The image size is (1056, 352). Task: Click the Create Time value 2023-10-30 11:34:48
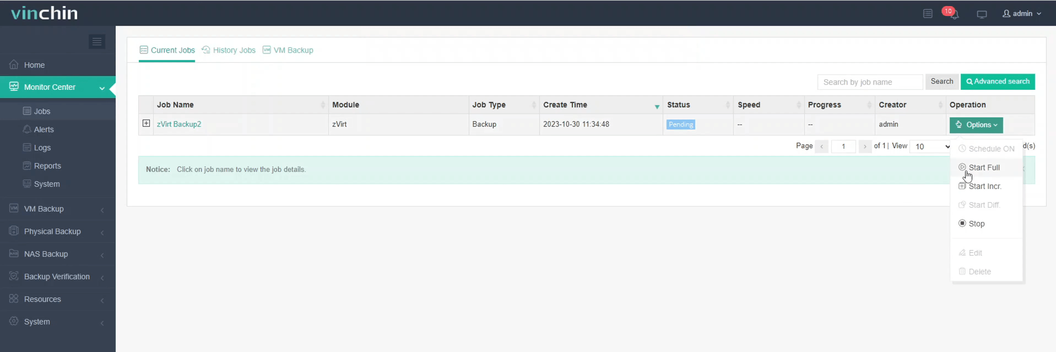(x=576, y=124)
